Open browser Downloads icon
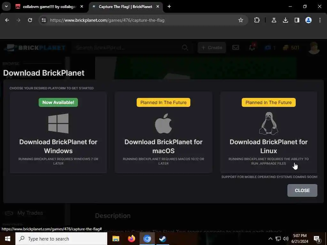327x245 pixels. tap(285, 20)
